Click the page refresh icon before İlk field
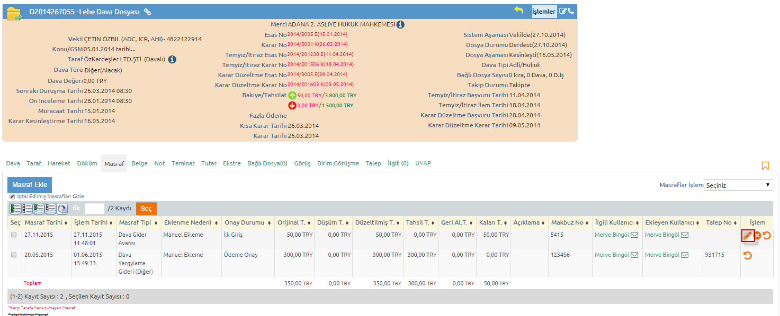This screenshot has height=316, width=780. tap(62, 208)
